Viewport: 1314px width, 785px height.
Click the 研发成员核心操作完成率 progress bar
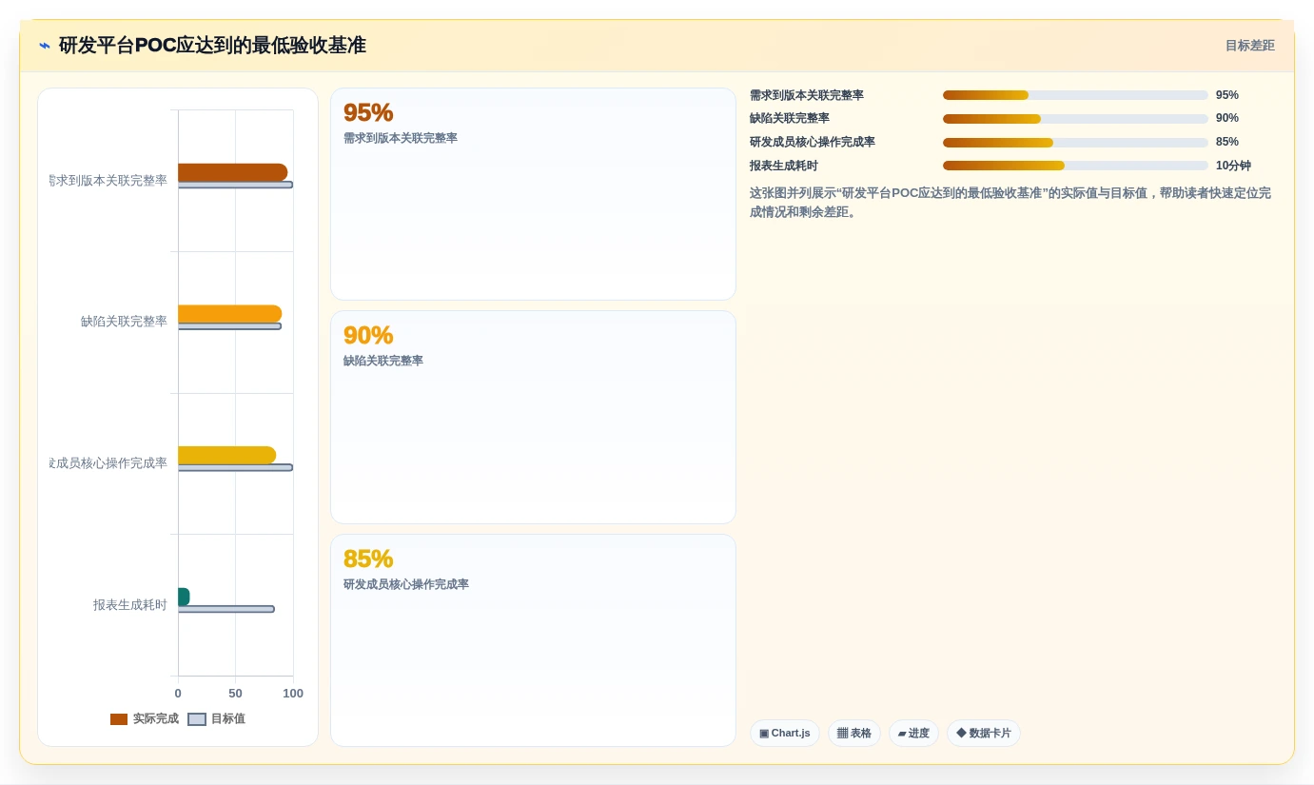[1075, 143]
